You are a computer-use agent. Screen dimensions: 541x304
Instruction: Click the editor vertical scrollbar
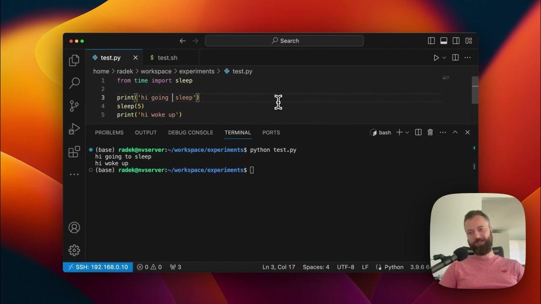pyautogui.click(x=475, y=90)
